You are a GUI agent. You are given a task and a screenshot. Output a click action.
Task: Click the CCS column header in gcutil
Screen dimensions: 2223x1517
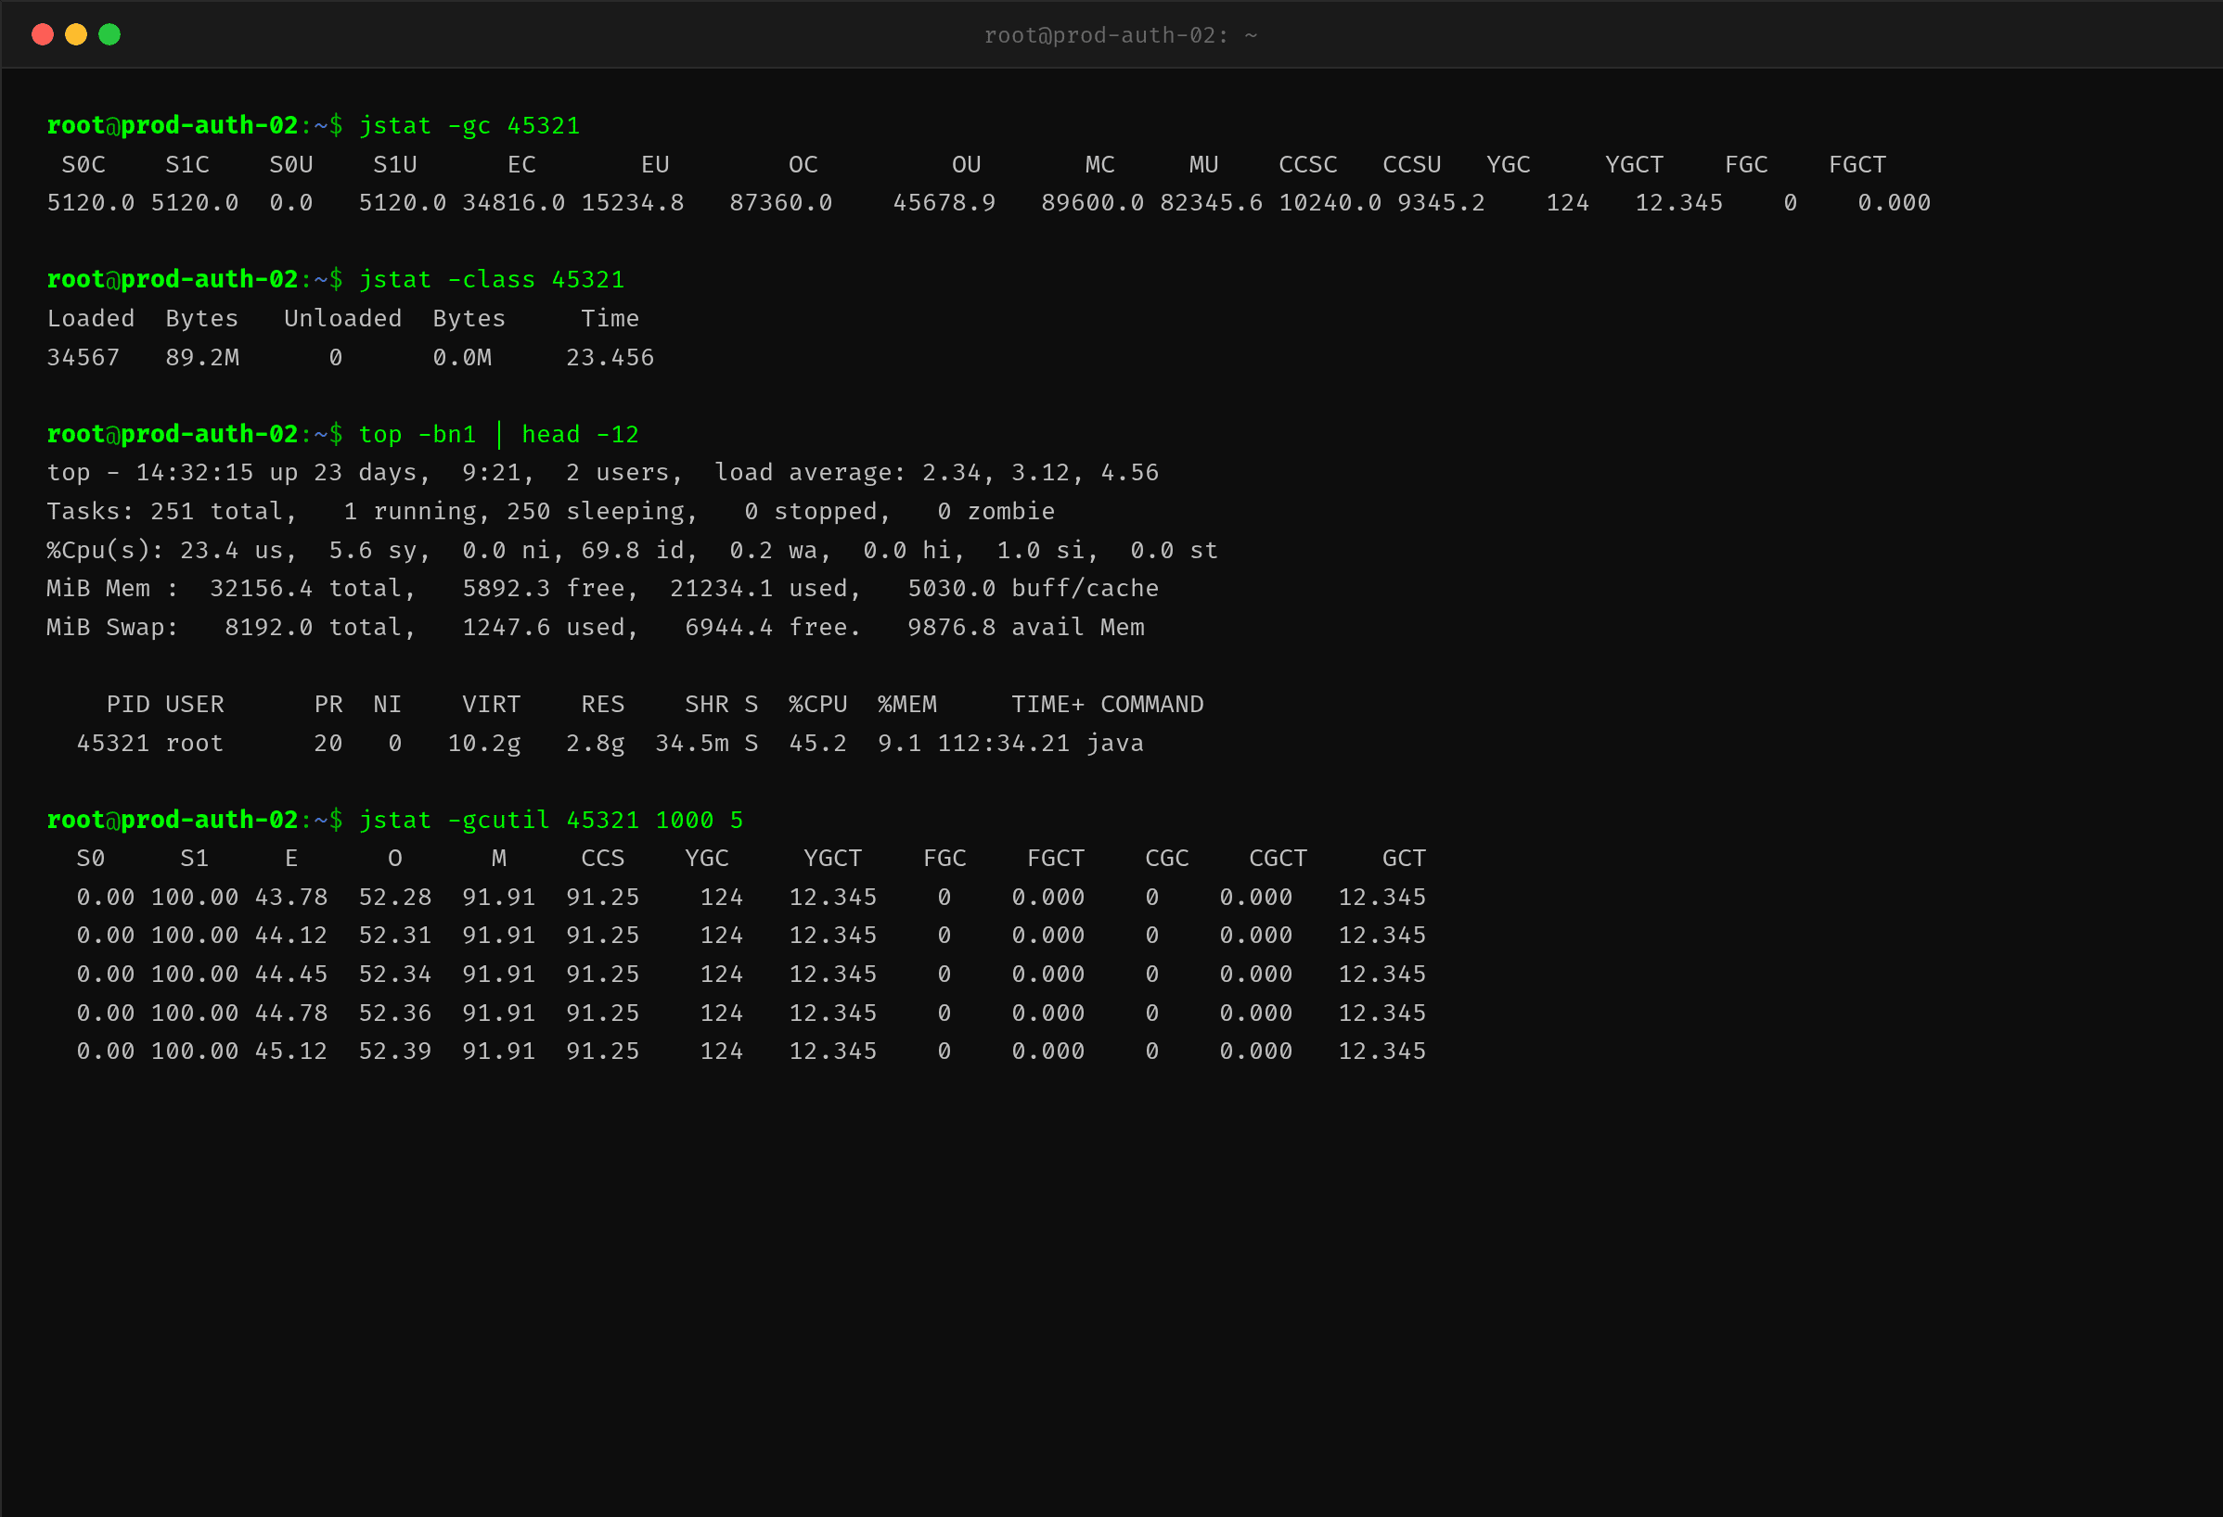tap(603, 859)
